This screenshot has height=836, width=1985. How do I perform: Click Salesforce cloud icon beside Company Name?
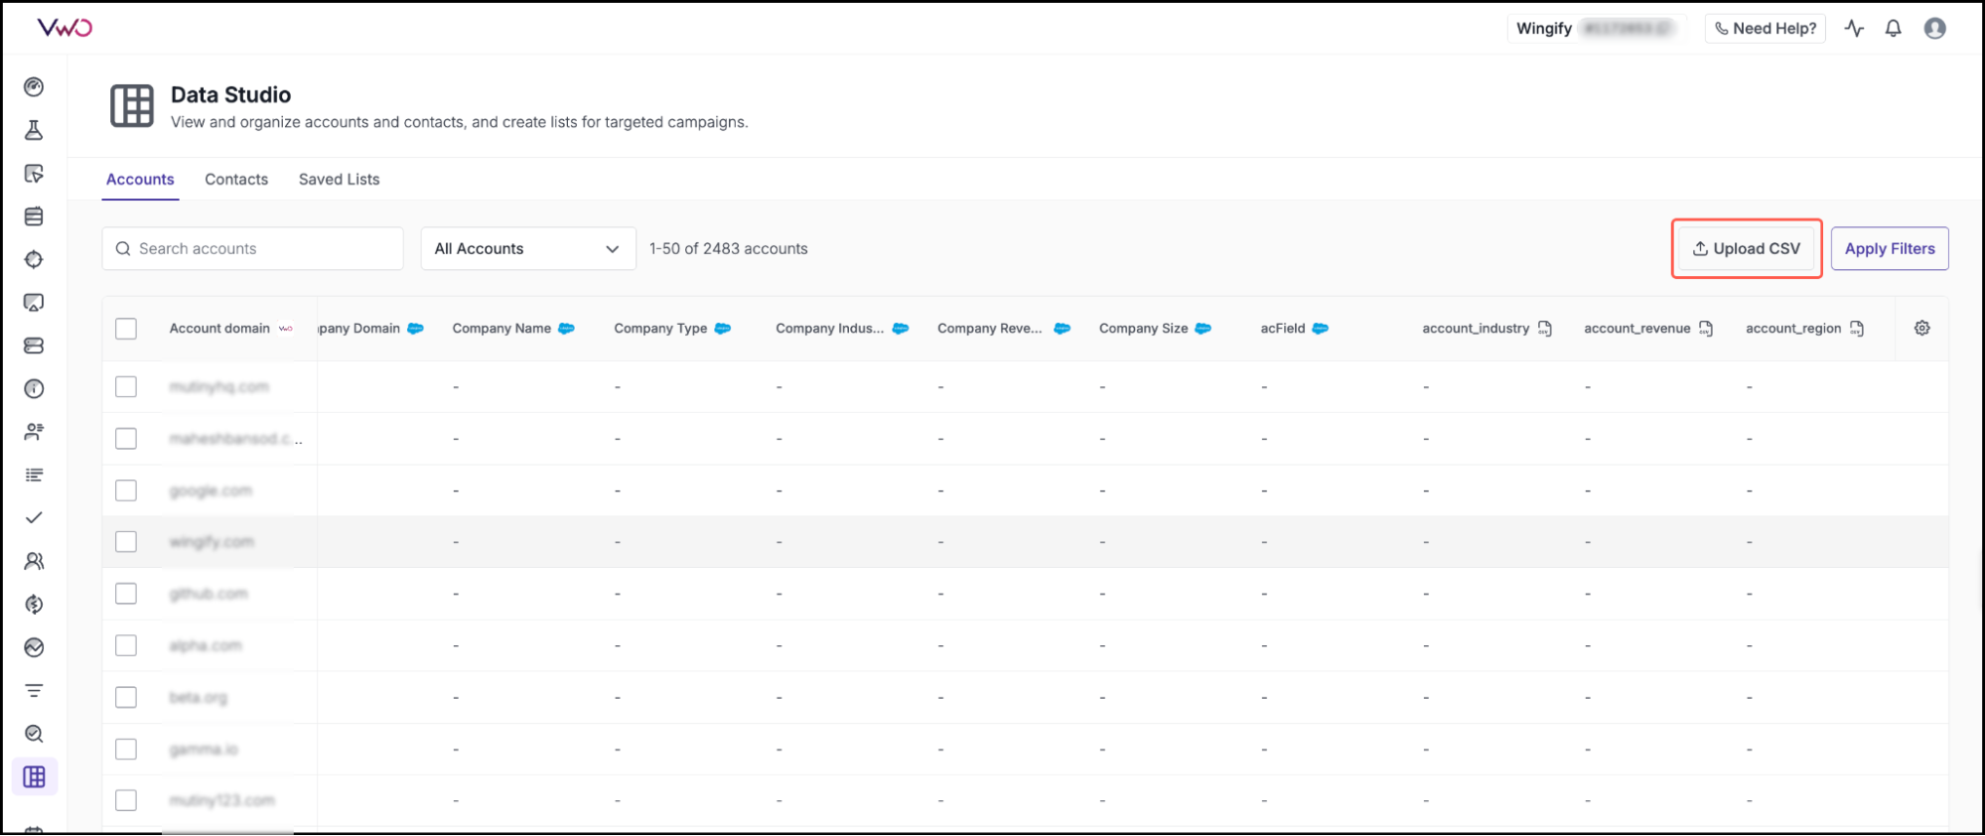[566, 329]
